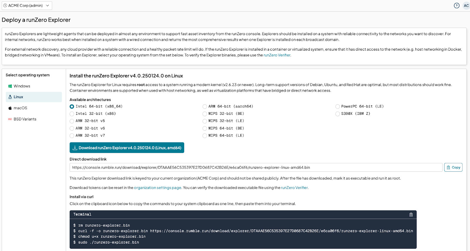Click the 'Available architectures' label
The image size is (470, 251).
tap(90, 100)
